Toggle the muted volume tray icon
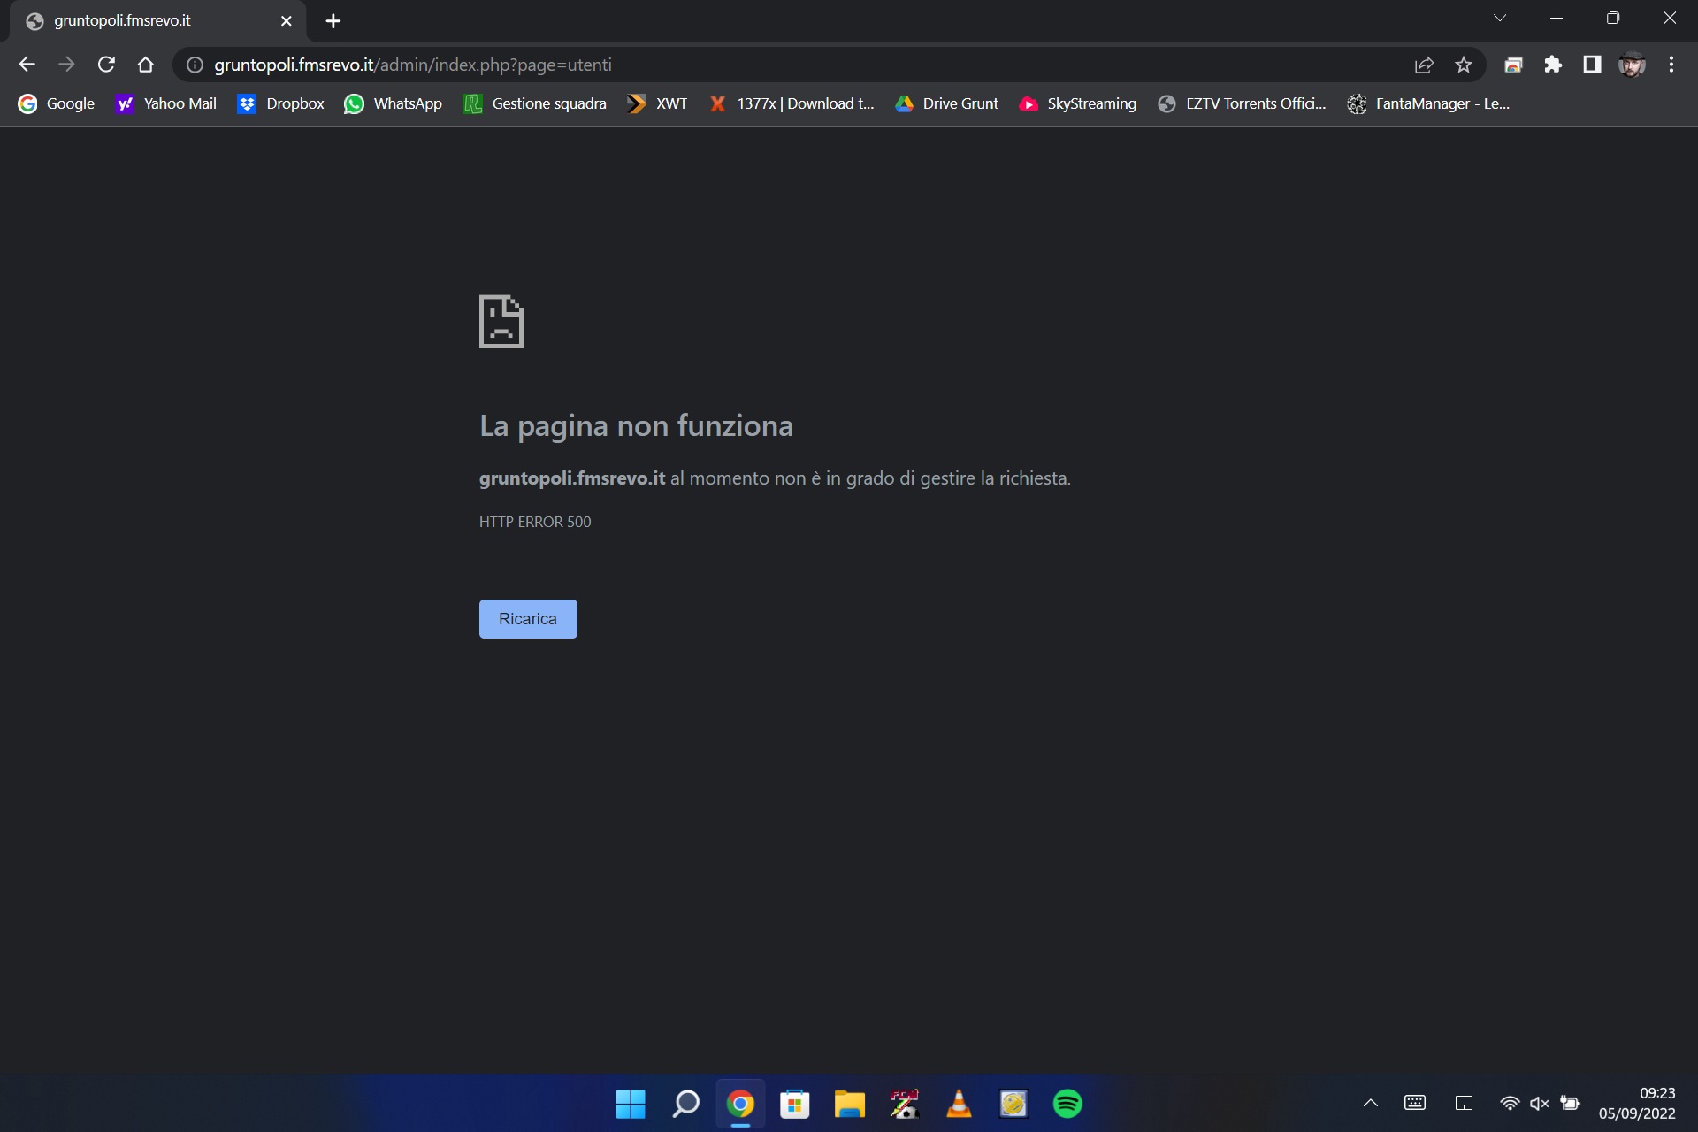The image size is (1698, 1132). 1539,1103
